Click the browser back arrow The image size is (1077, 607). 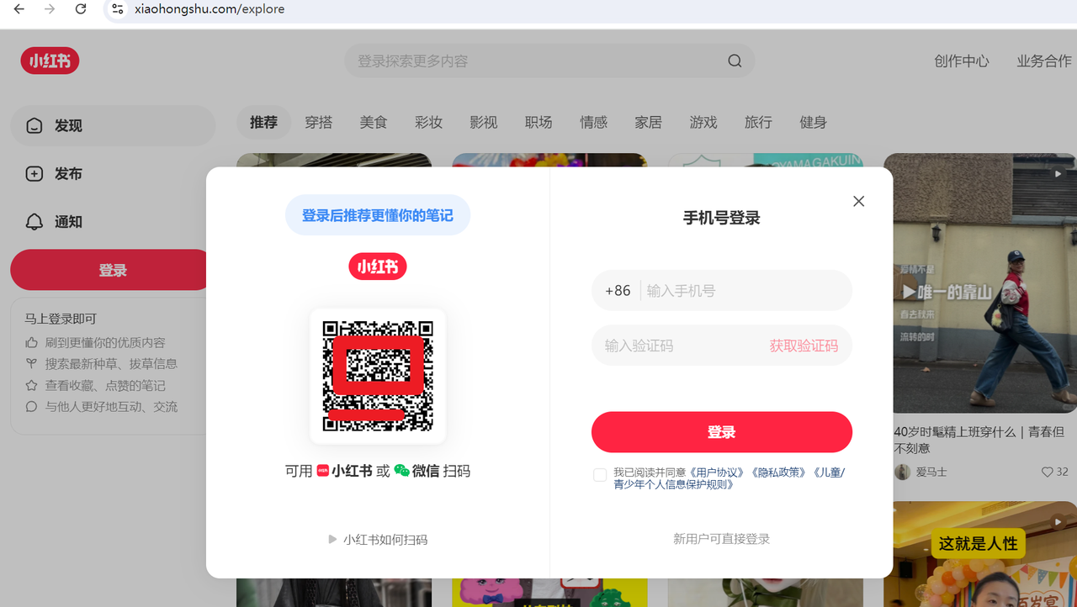point(19,9)
